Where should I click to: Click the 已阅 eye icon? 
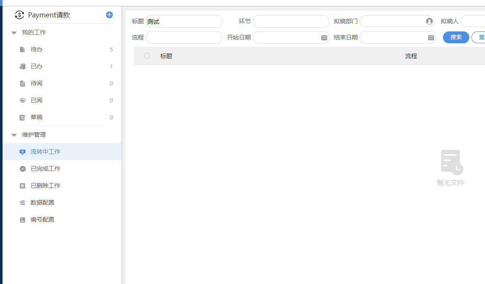pos(22,101)
